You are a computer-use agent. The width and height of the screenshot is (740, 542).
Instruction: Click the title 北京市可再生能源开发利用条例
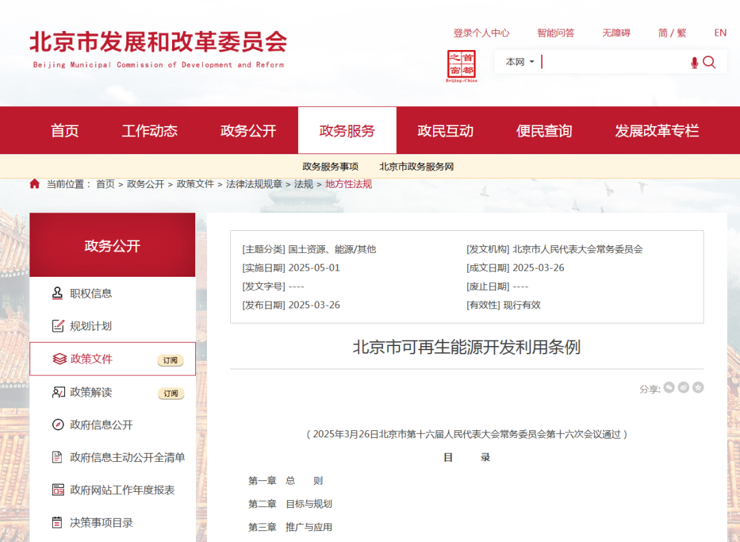(467, 347)
